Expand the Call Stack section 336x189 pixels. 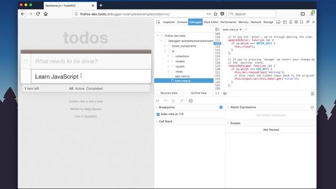(x=156, y=121)
